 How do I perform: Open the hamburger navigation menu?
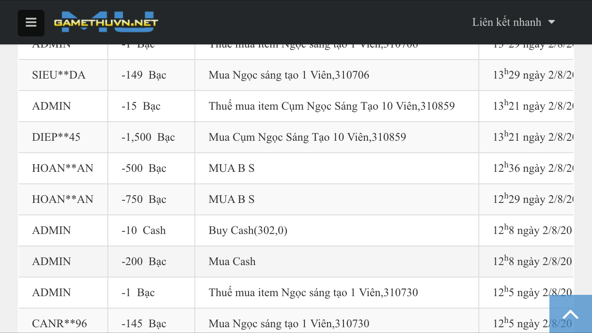pos(31,23)
